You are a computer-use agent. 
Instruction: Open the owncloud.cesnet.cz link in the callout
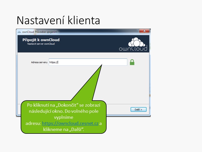(x=70, y=124)
